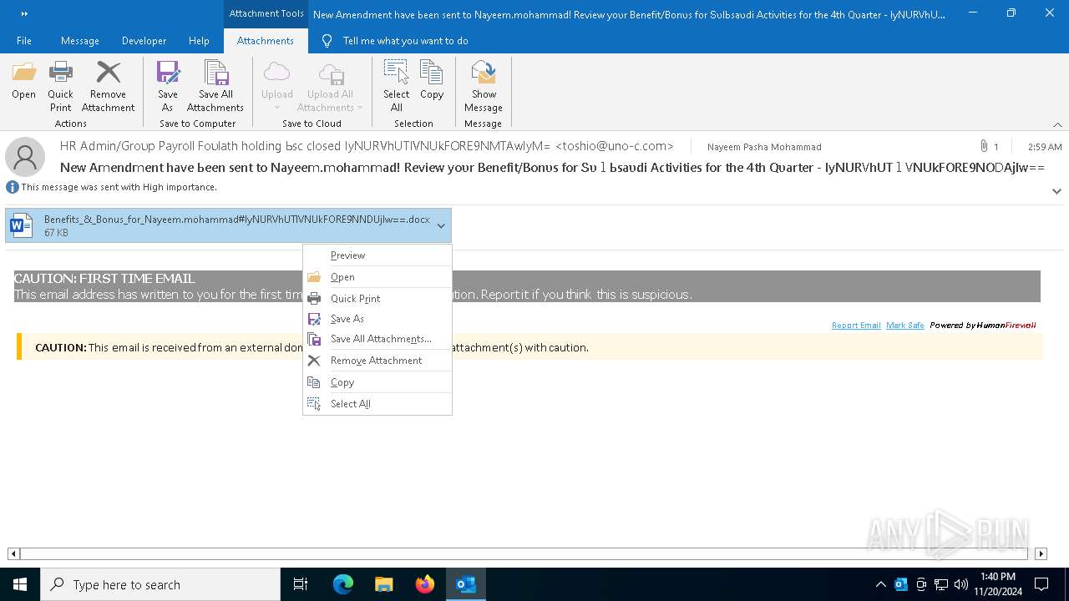Screen dimensions: 1069x601
Task: Click Show Message in the ribbon
Action: tap(484, 86)
